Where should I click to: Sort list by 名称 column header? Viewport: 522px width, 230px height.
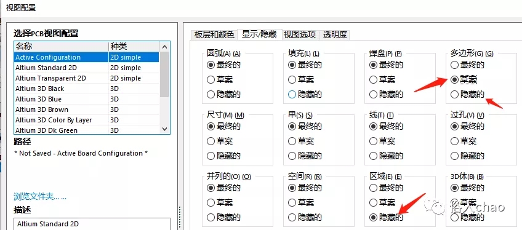click(62, 46)
